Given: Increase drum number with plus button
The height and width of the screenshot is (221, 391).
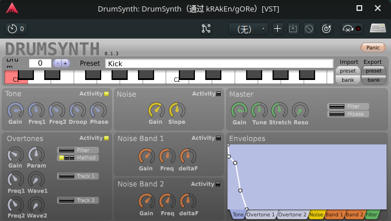Looking at the screenshot, I should (x=66, y=63).
